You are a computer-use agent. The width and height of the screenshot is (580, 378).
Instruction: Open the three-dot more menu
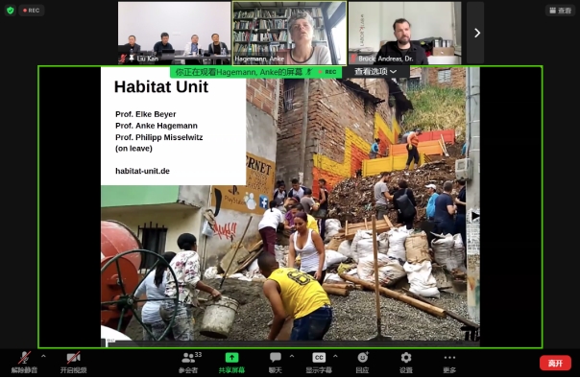tap(449, 357)
